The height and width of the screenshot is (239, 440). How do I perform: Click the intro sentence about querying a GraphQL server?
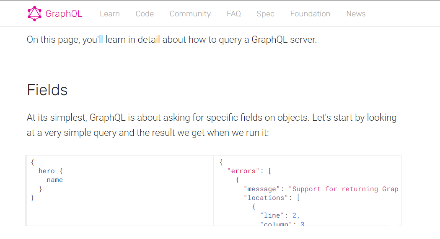point(172,39)
